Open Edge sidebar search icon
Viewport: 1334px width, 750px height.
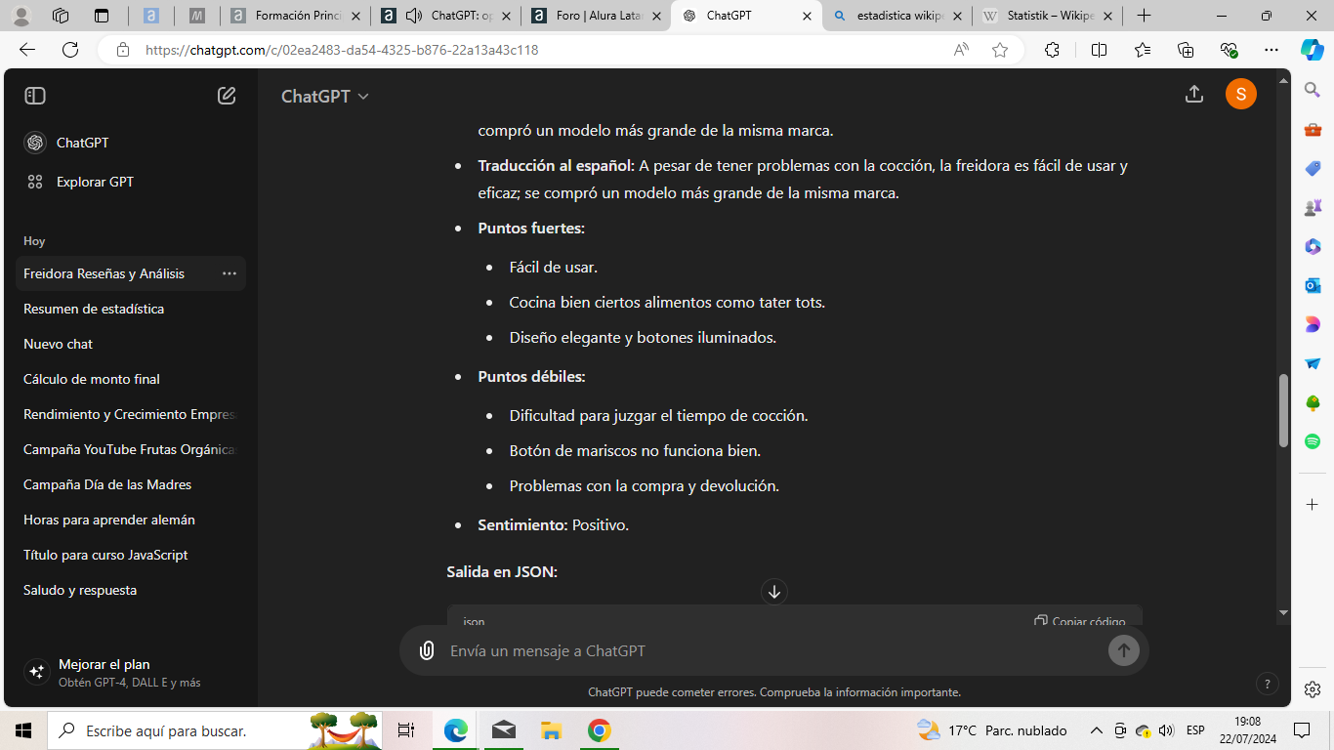(x=1313, y=90)
